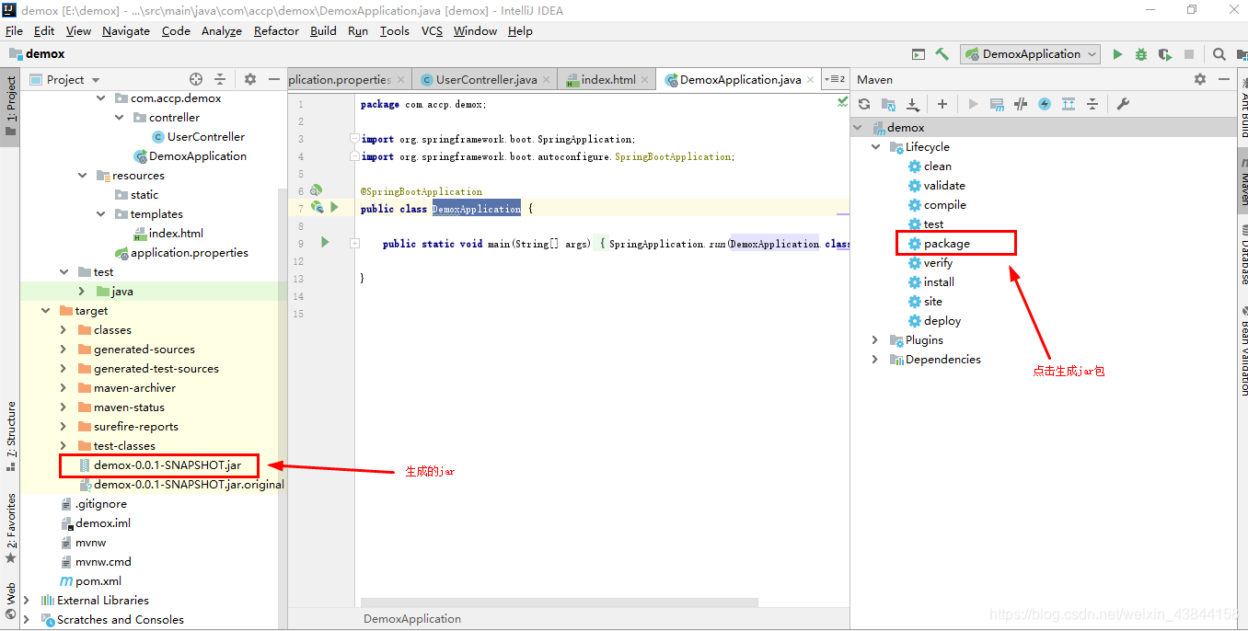Image resolution: width=1248 pixels, height=631 pixels.
Task: Run DemoxApplication with coverage icon
Action: click(1165, 54)
